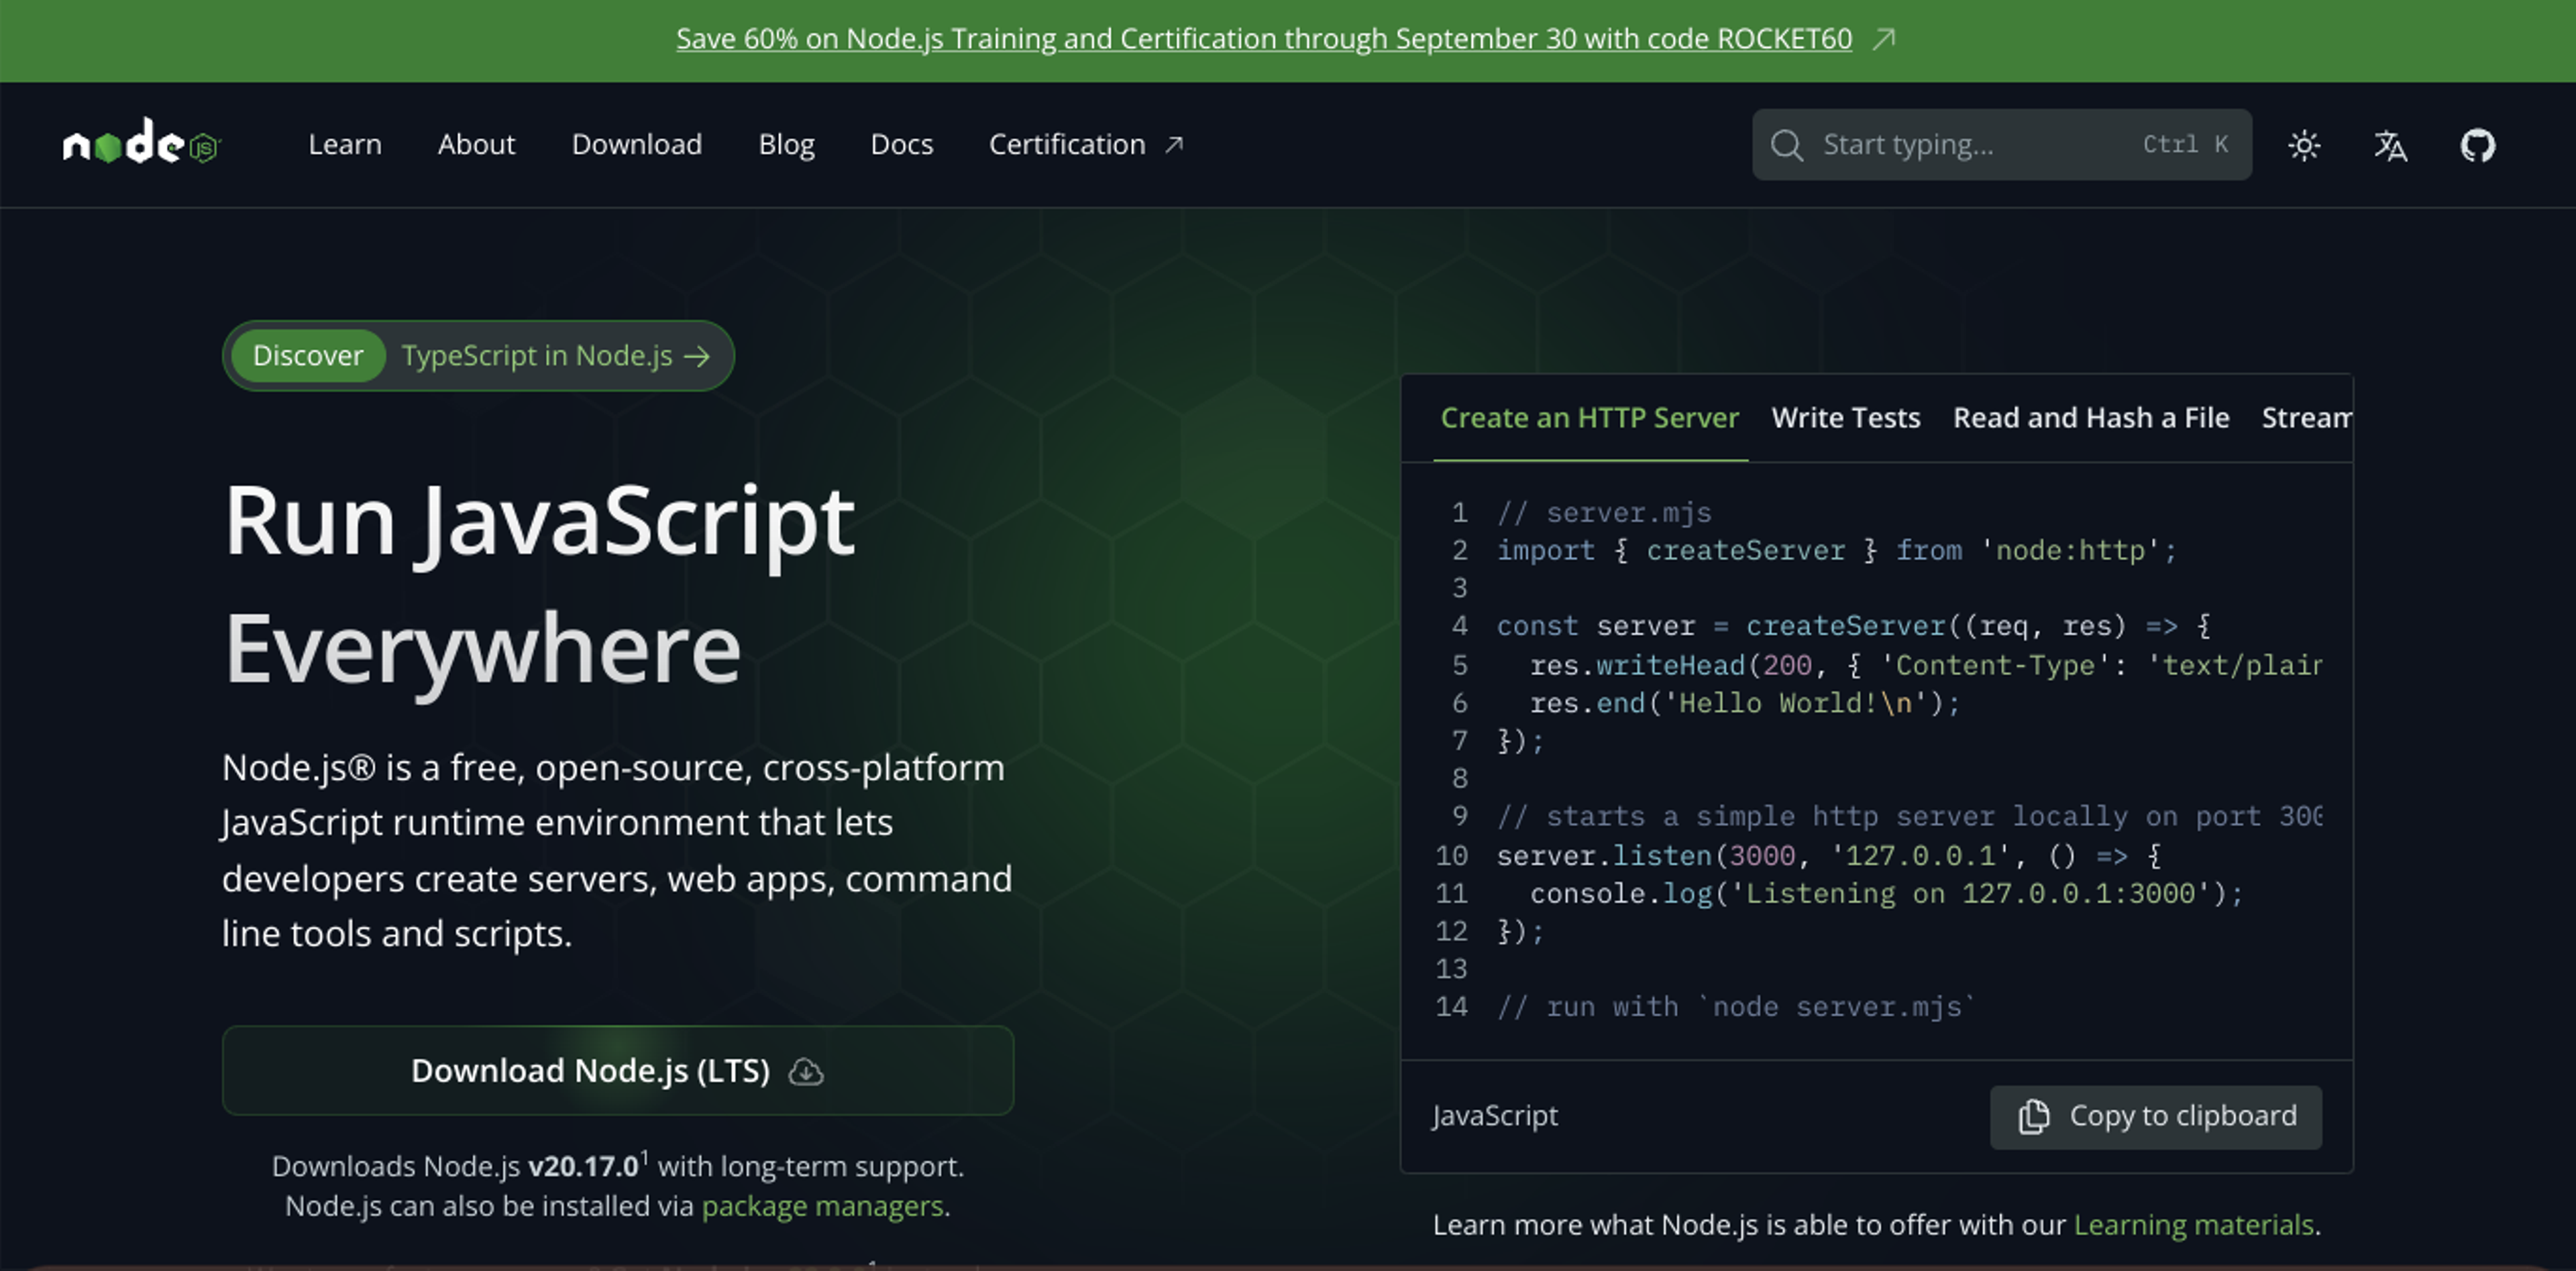Click Download Node.js (LTS) button
The width and height of the screenshot is (2576, 1271).
618,1070
